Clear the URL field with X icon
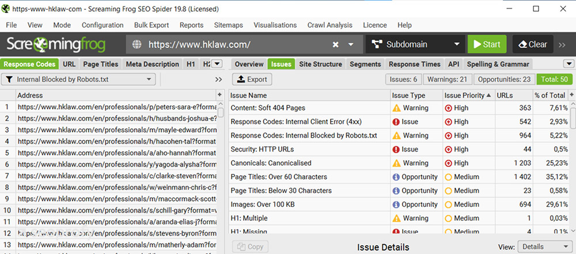The height and width of the screenshot is (254, 576). point(335,44)
